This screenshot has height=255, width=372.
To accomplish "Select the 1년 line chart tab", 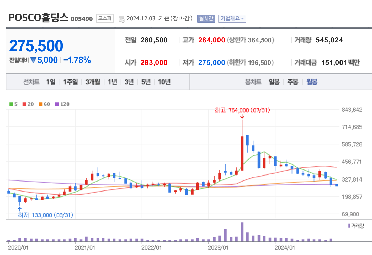I will pyautogui.click(x=112, y=82).
